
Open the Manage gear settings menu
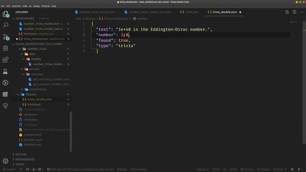tap(5, 161)
